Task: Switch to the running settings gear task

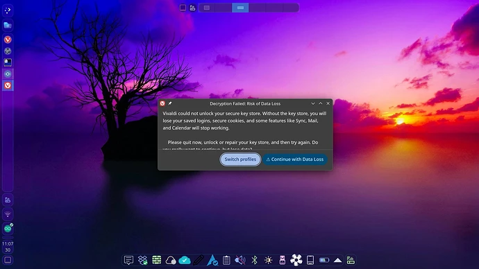Action: [x=8, y=73]
